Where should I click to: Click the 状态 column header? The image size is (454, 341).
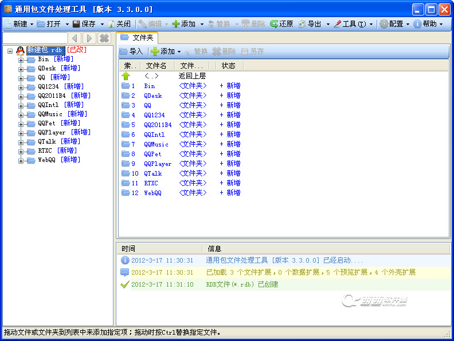click(x=228, y=66)
